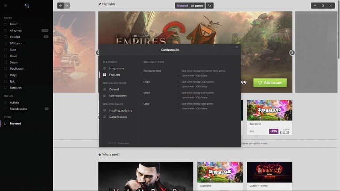Select the Integrations icon in settings

pyautogui.click(x=105, y=68)
